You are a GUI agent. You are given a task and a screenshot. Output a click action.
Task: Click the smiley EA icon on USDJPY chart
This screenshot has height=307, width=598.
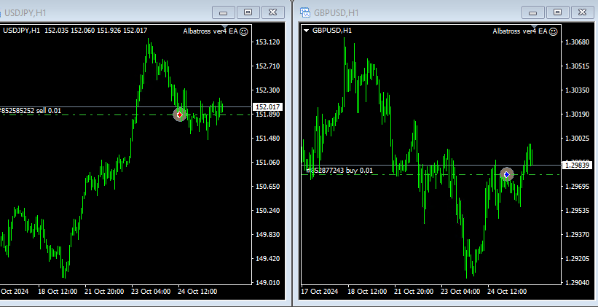click(244, 31)
